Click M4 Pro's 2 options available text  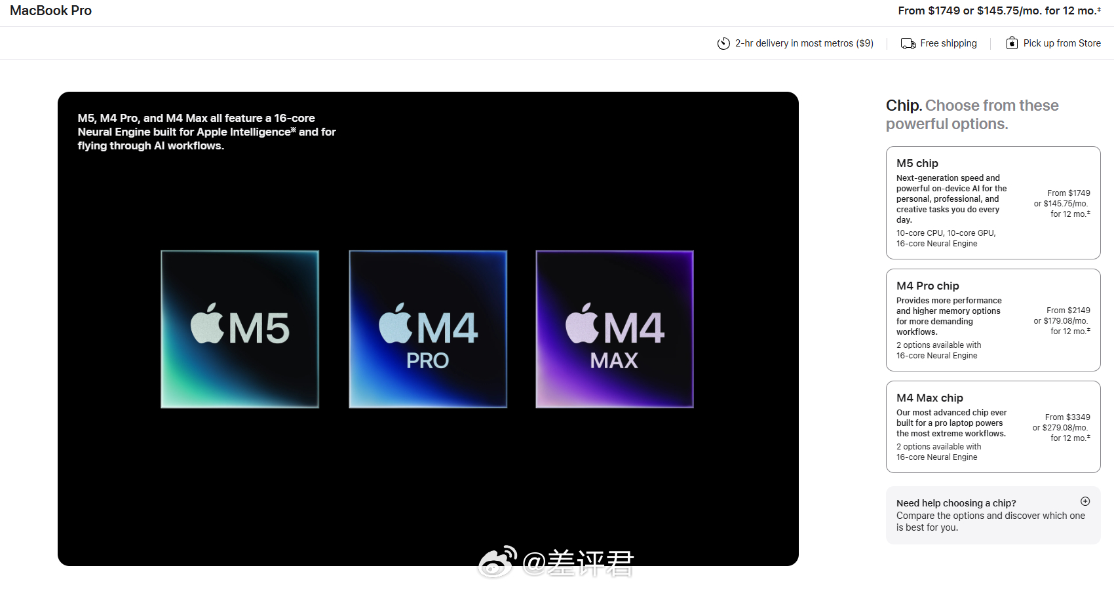938,345
